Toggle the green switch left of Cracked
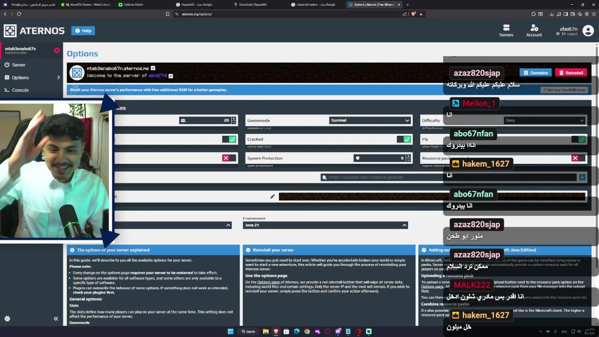 229,139
